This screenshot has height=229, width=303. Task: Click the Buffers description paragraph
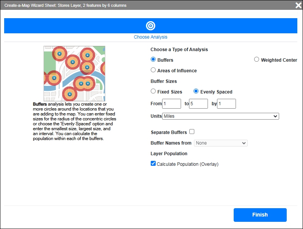click(74, 121)
